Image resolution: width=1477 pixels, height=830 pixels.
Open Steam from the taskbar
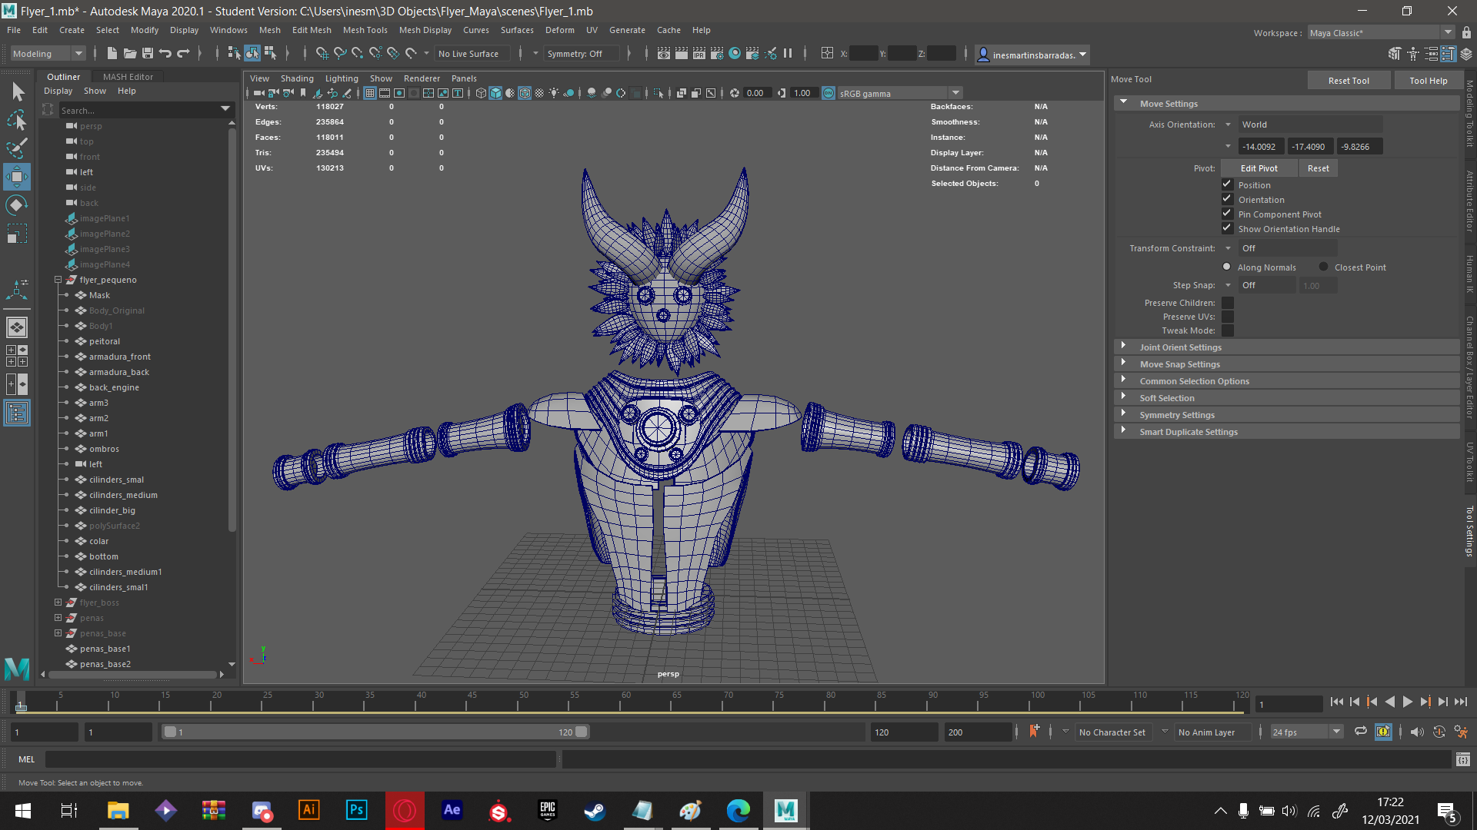[x=595, y=810]
